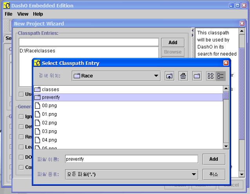The width and height of the screenshot is (250, 194).
Task: Click the help panel scrollbar thumb
Action: point(242,94)
